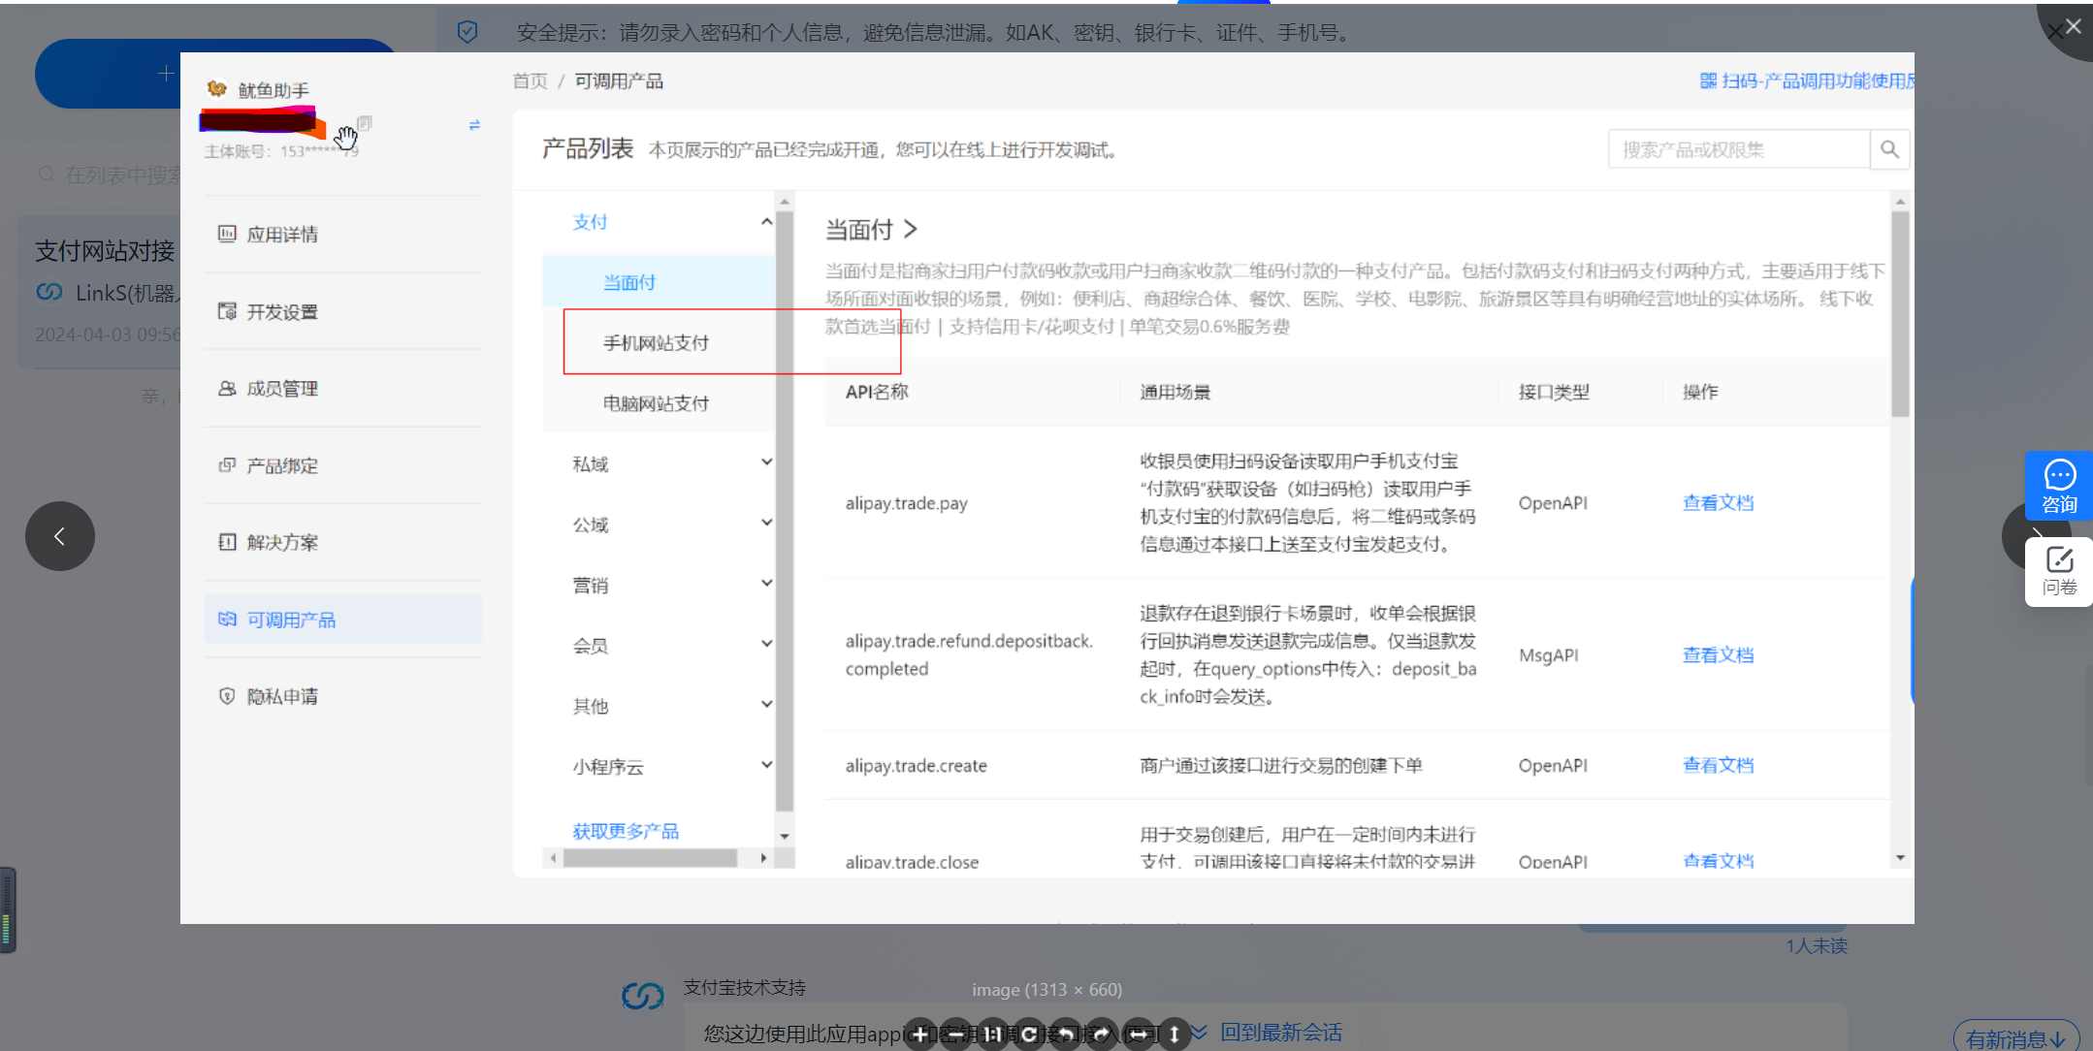Select 当面付 in product tree
The height and width of the screenshot is (1051, 2093).
pos(660,282)
